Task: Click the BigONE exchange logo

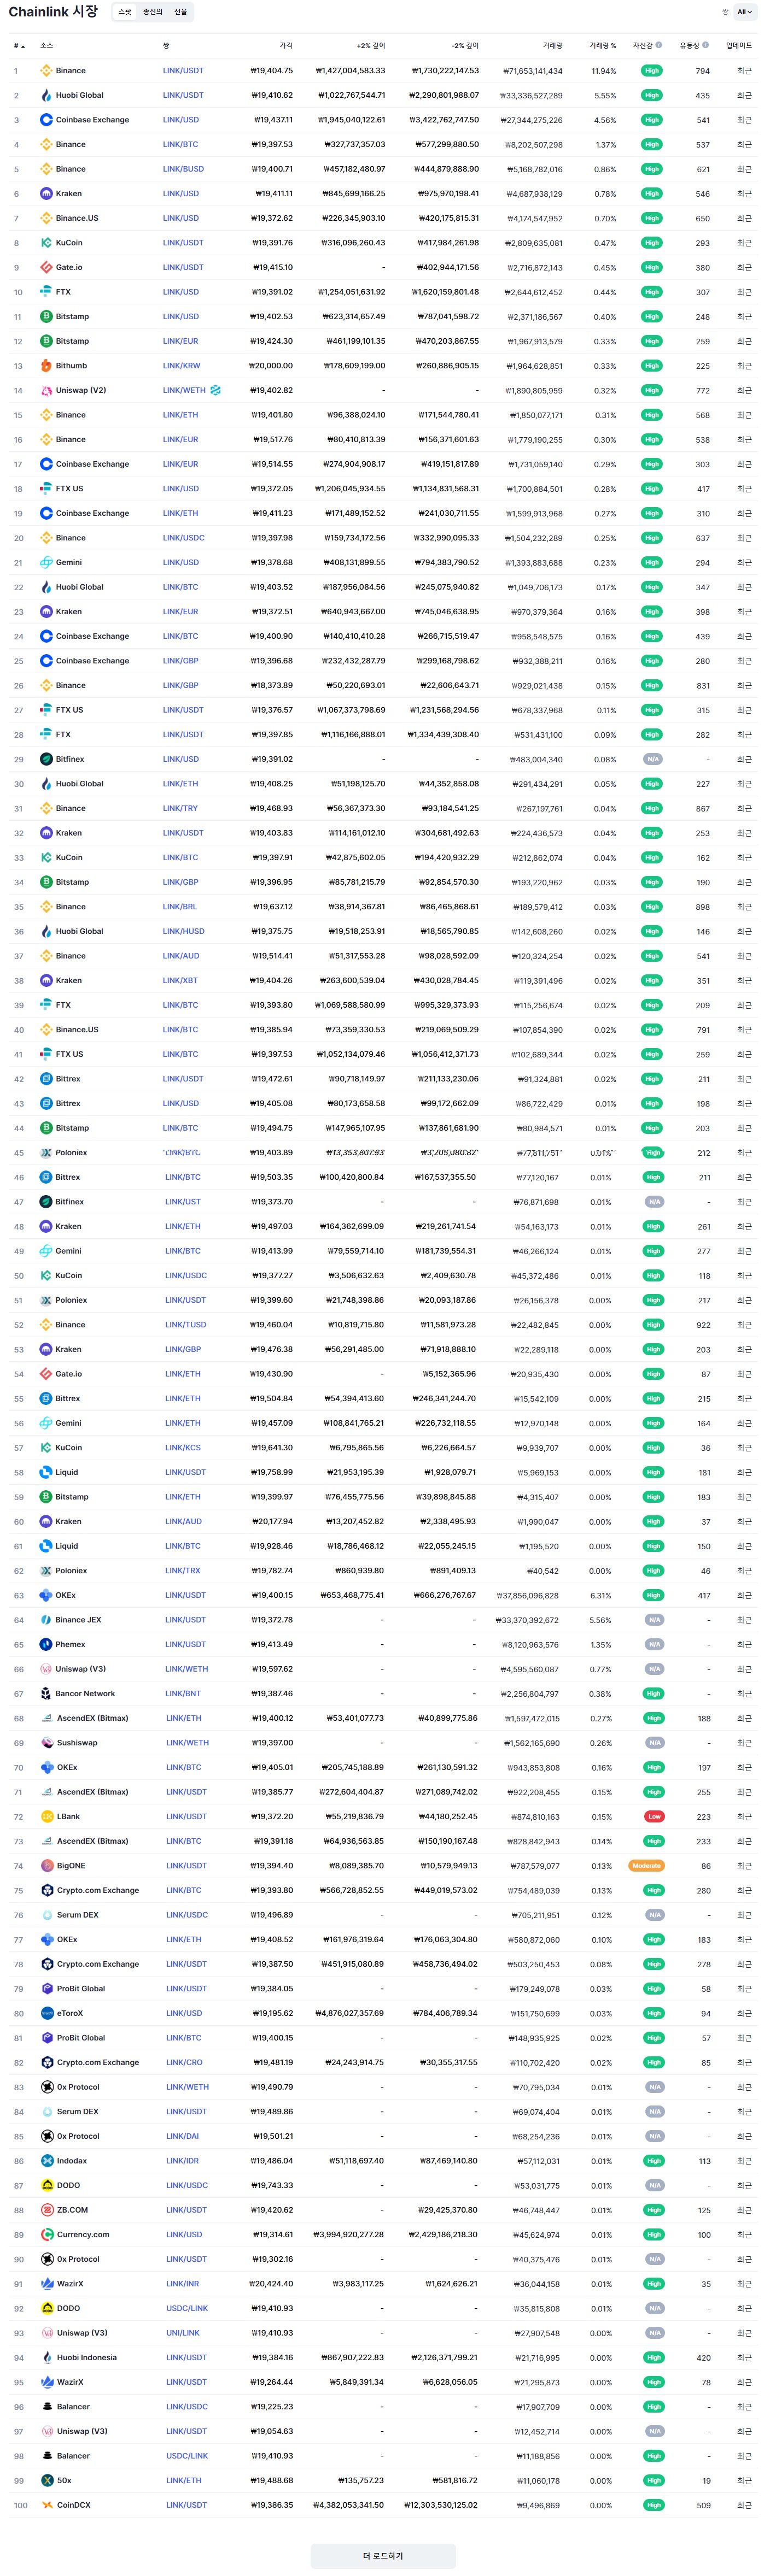Action: (46, 1866)
